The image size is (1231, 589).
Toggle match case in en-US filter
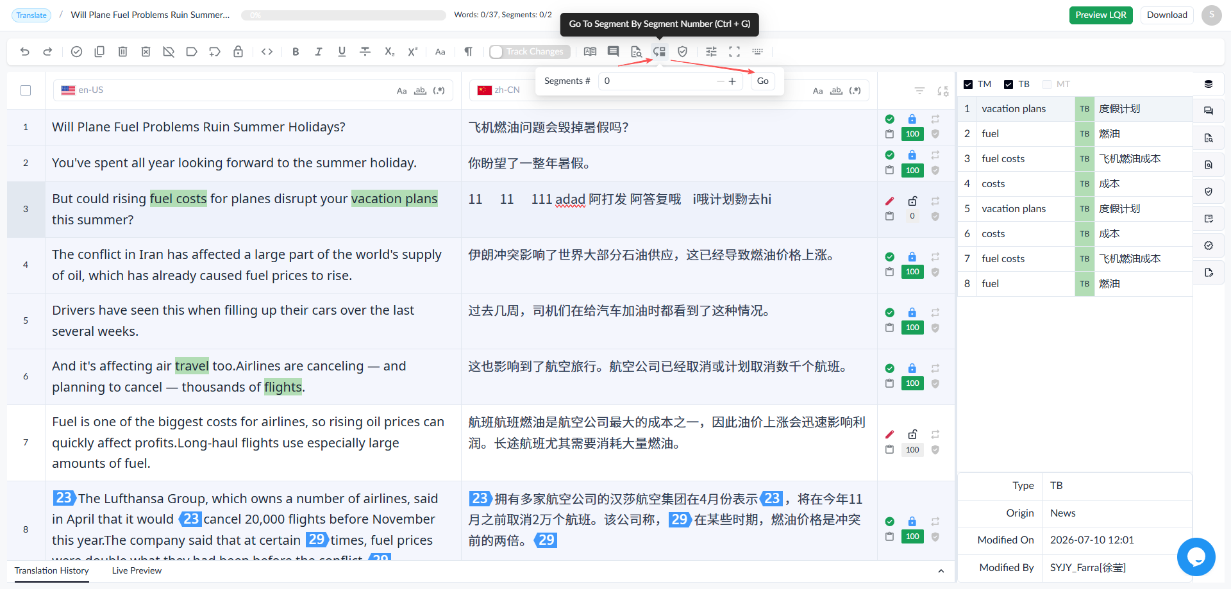401,91
